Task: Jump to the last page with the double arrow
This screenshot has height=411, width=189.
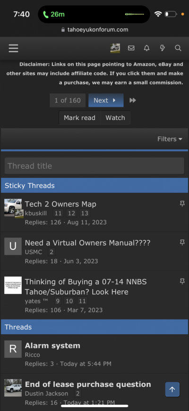Action: tap(133, 100)
